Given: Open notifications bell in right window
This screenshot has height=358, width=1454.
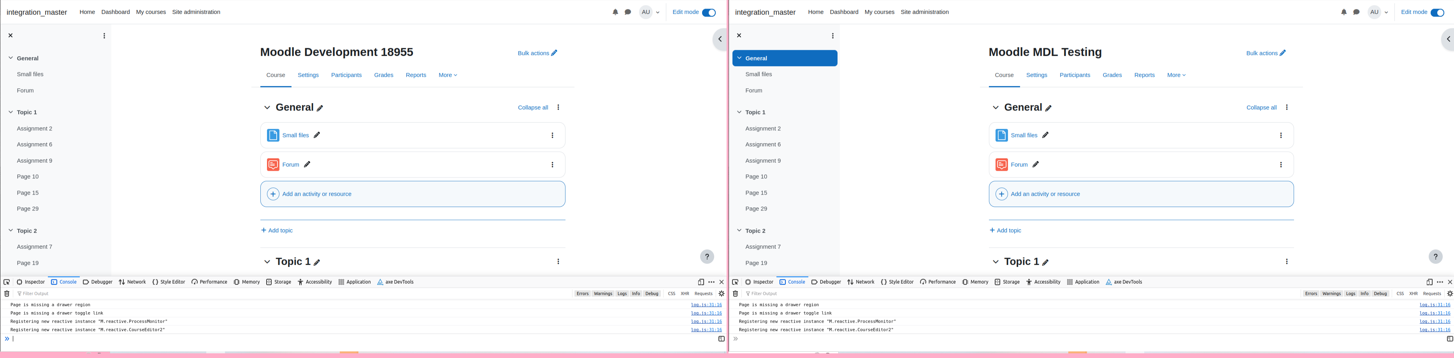Looking at the screenshot, I should coord(1344,12).
